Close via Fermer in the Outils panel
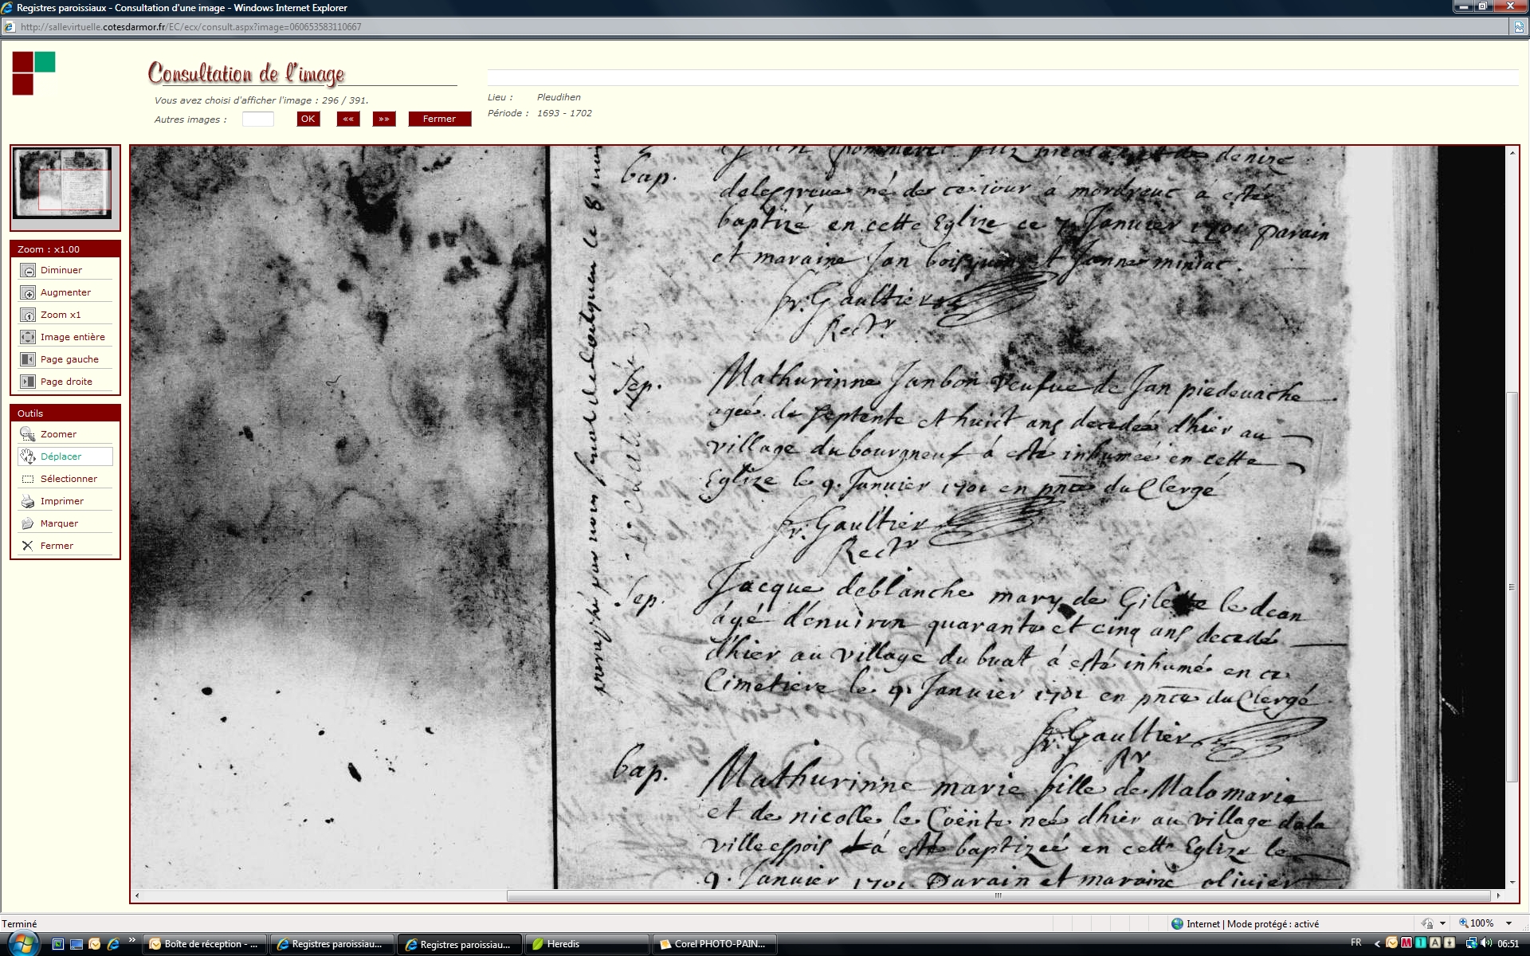 28,547
